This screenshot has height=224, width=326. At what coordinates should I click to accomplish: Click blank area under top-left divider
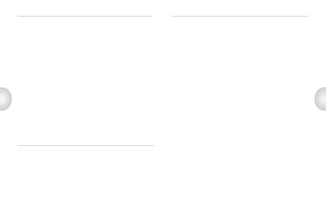[x=85, y=52]
